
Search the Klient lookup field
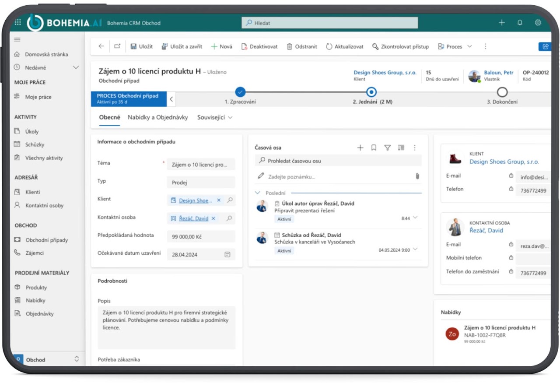[230, 200]
